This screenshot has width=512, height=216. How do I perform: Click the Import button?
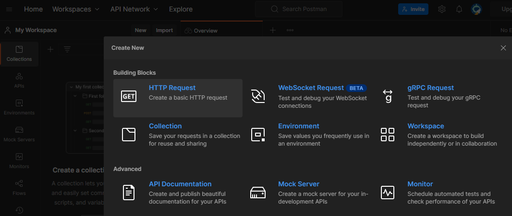(164, 30)
